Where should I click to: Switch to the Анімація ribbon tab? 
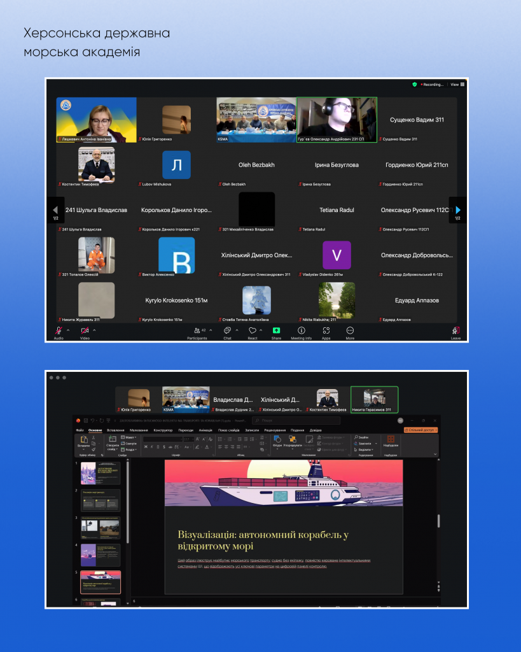tap(205, 430)
